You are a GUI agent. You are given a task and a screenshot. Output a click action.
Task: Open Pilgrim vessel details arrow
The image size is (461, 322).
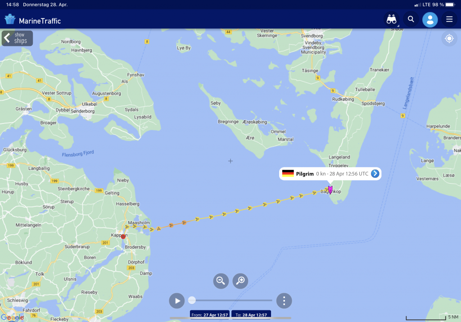(x=375, y=173)
